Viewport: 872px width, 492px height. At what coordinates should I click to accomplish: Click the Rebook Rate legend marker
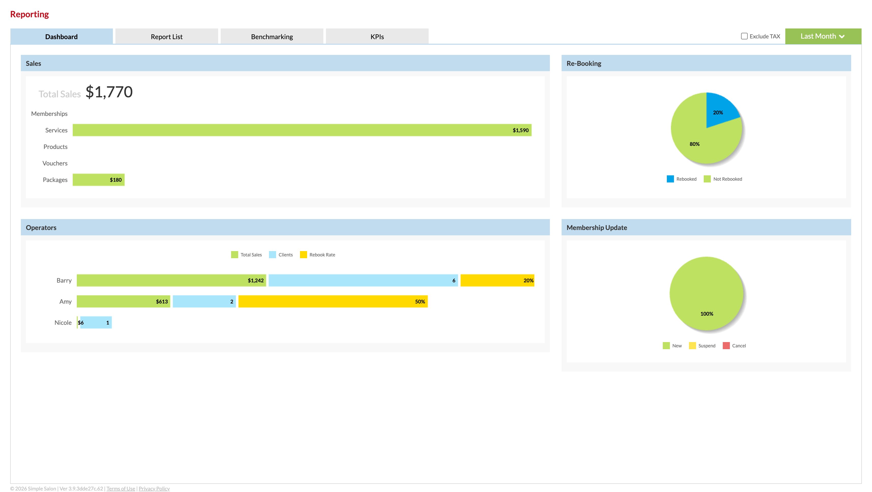[x=303, y=254]
